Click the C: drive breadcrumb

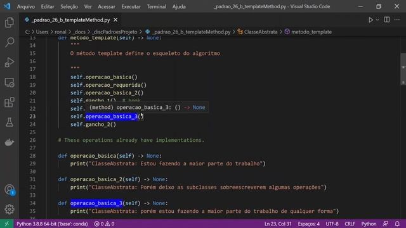tap(27, 32)
